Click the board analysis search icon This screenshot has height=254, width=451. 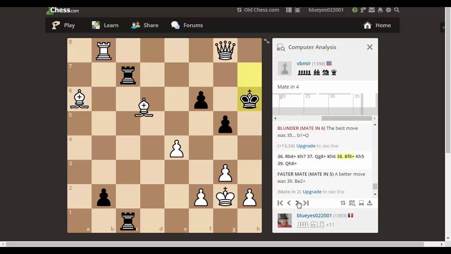(x=352, y=203)
